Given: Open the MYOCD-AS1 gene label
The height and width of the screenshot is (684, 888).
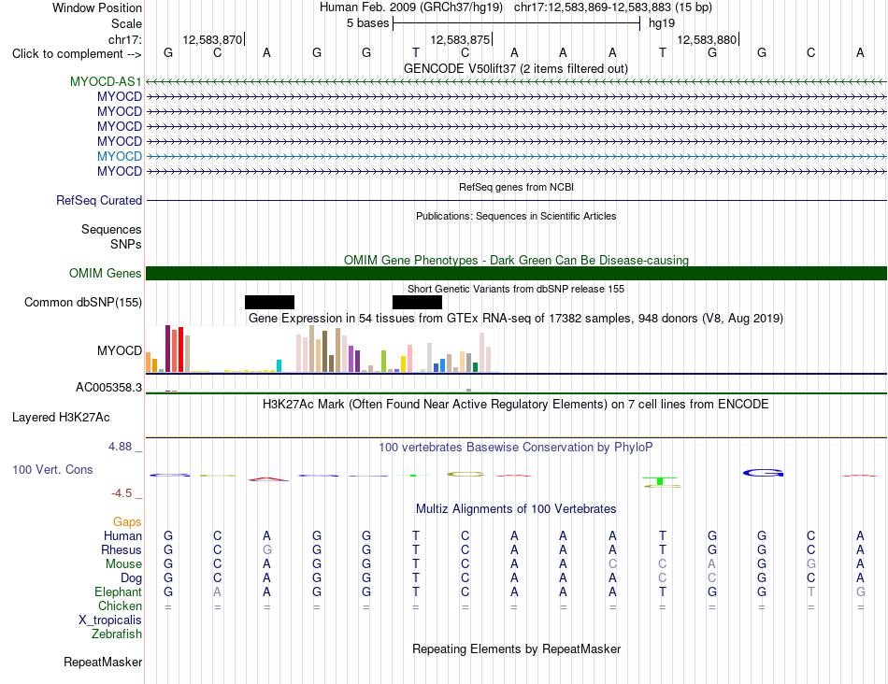Looking at the screenshot, I should [106, 81].
